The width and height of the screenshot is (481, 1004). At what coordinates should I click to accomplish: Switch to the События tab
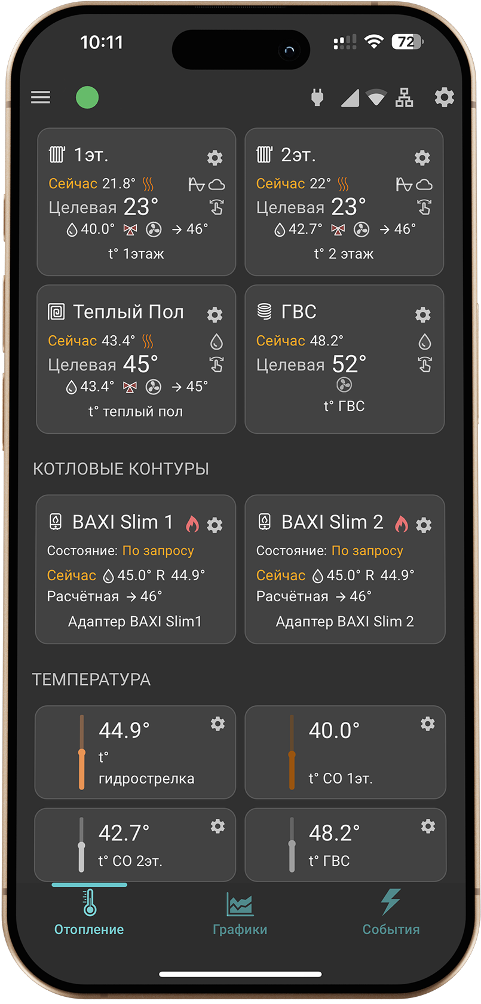click(x=391, y=913)
